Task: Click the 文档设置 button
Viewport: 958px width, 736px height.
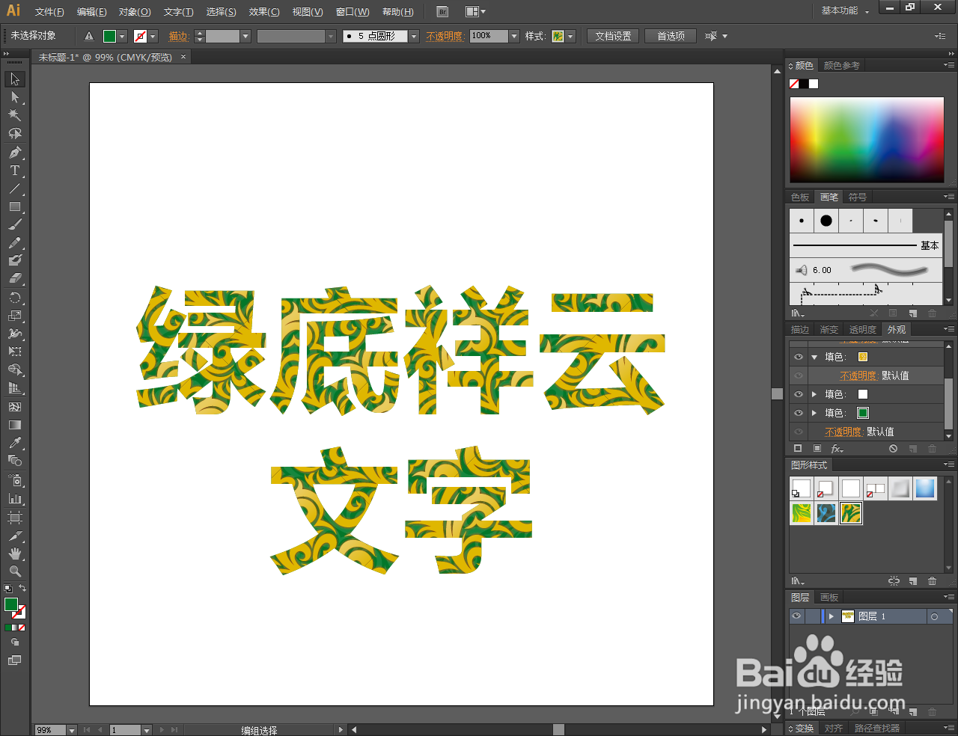Action: [x=612, y=35]
